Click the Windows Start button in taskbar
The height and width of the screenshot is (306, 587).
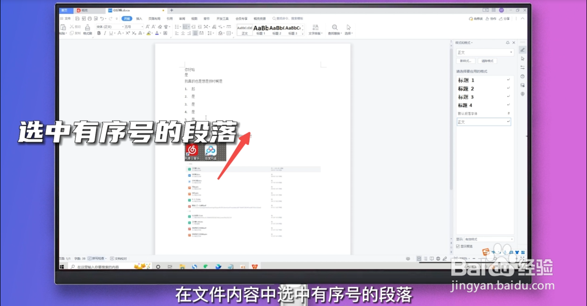61,267
